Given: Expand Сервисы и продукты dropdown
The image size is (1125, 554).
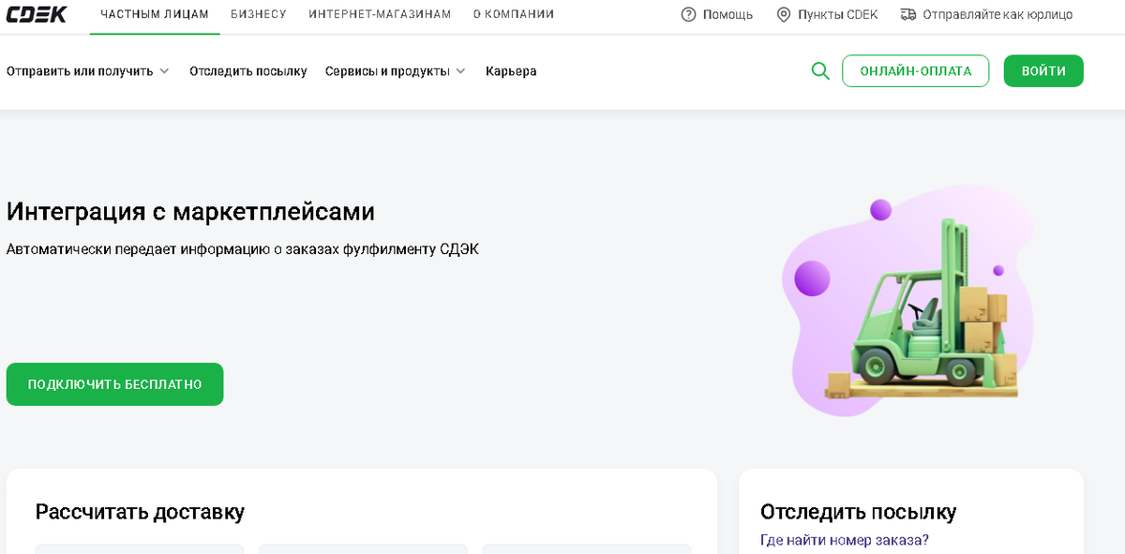Looking at the screenshot, I should 395,71.
